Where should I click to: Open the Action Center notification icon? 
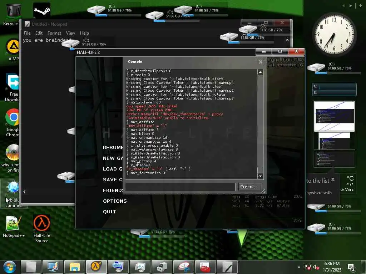[351, 268]
